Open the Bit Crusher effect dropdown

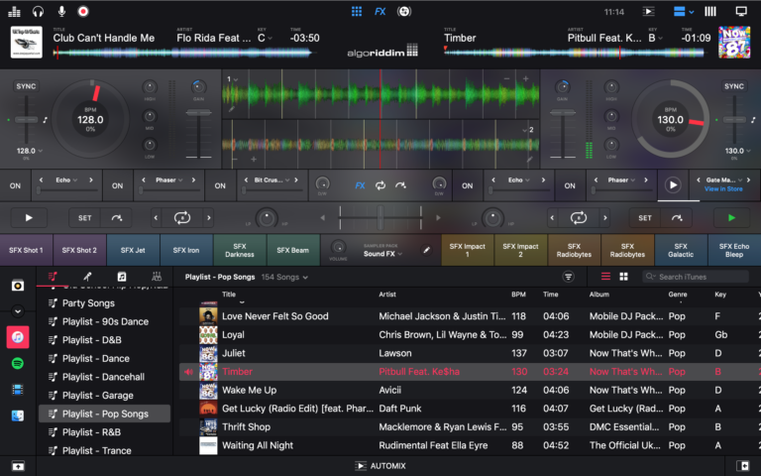coord(272,180)
